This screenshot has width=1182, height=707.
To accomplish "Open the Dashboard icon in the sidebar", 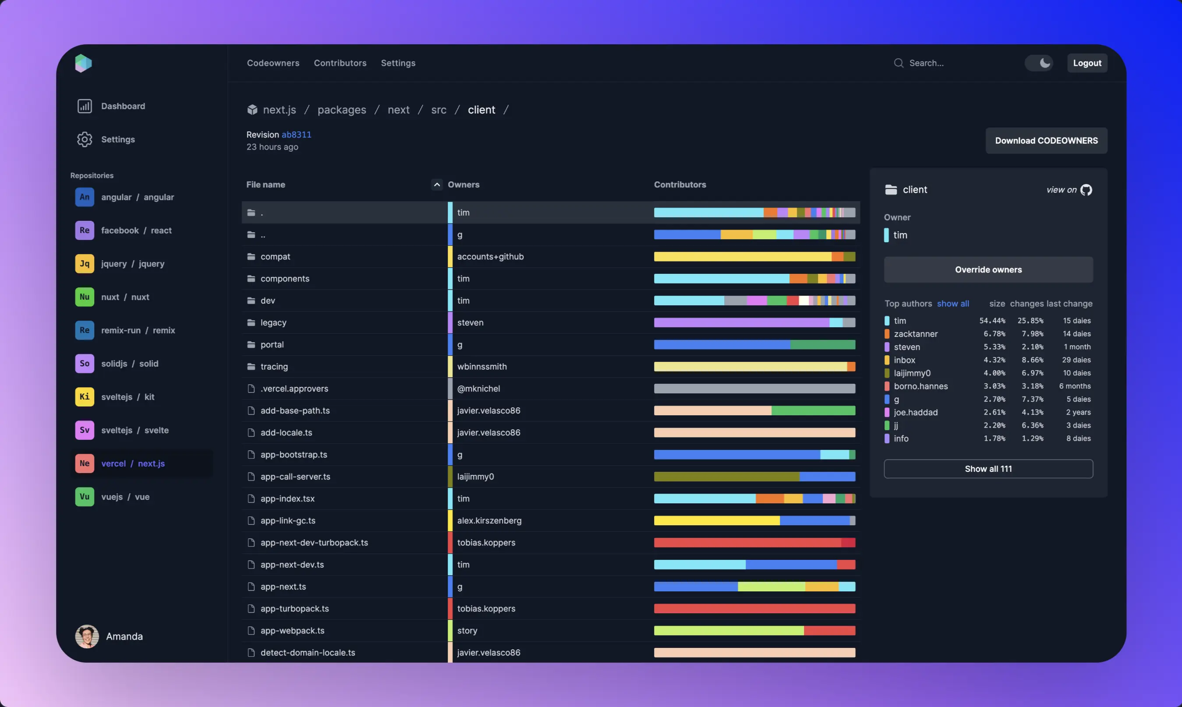I will coord(85,106).
